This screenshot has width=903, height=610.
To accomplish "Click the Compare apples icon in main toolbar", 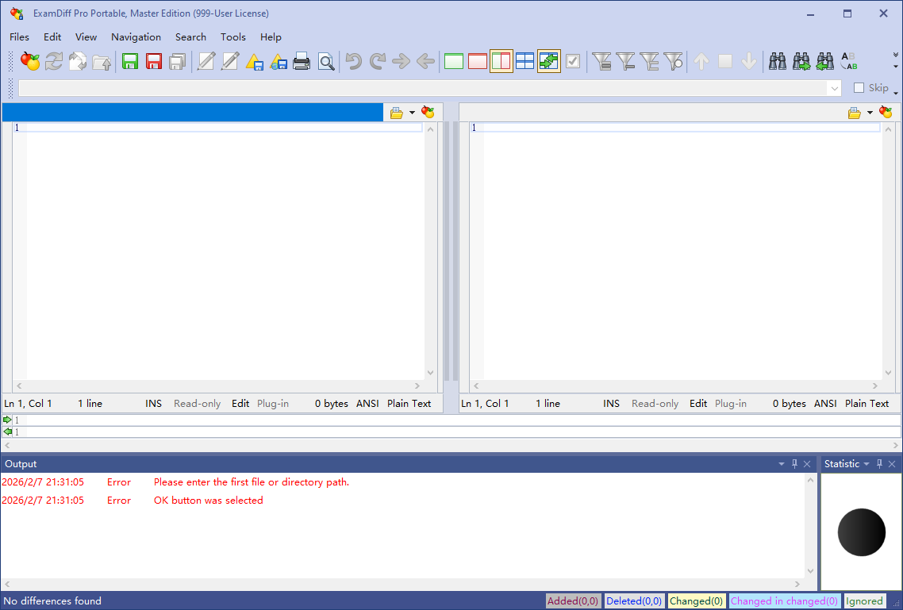I will point(30,61).
